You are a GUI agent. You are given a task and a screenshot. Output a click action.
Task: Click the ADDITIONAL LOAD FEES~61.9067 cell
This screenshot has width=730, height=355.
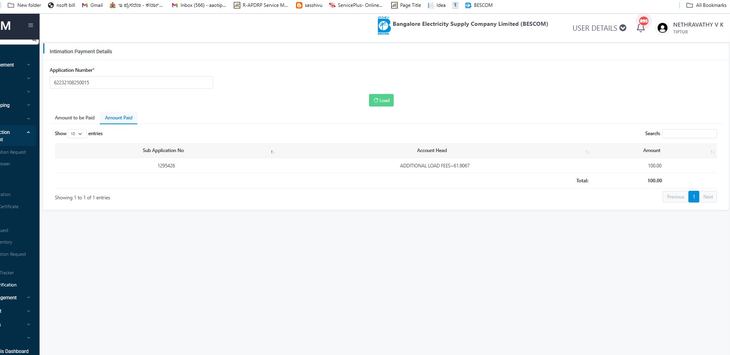point(435,166)
